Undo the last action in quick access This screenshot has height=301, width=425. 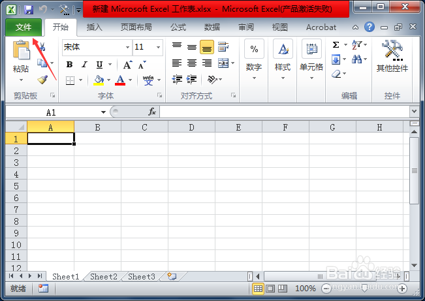[x=43, y=10]
